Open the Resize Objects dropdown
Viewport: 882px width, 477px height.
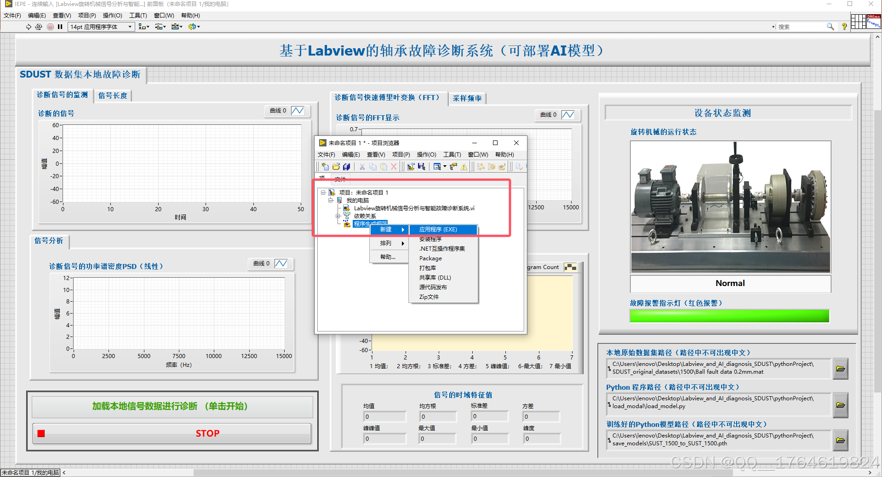[177, 27]
